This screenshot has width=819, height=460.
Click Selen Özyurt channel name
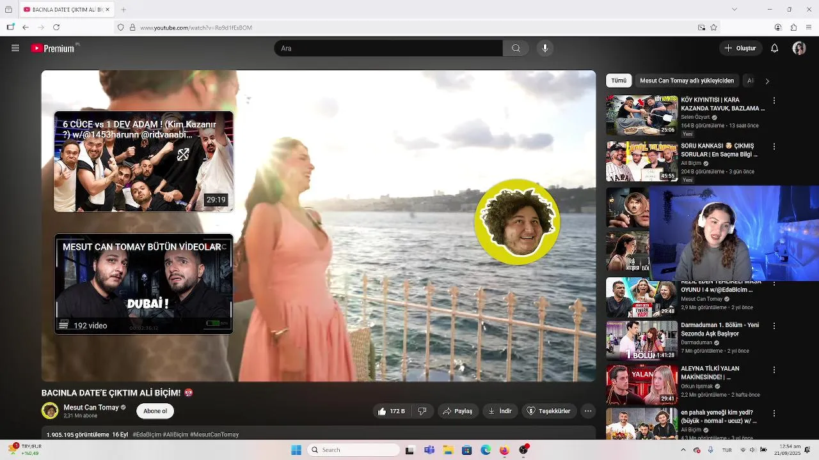pyautogui.click(x=696, y=118)
